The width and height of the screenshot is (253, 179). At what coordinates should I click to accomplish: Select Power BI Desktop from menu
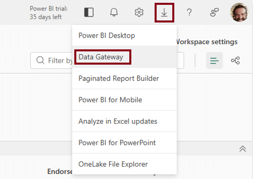[106, 35]
